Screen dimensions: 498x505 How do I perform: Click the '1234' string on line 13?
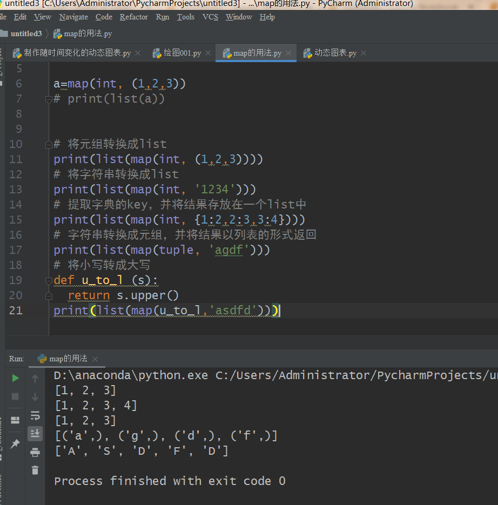pos(215,190)
